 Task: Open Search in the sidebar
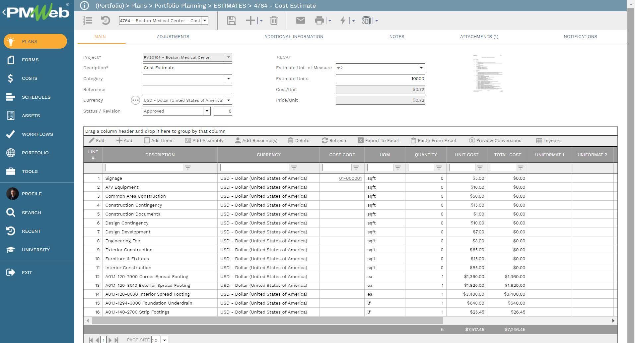pos(24,213)
